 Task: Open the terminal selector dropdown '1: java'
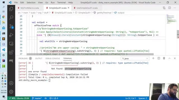pos(135,59)
